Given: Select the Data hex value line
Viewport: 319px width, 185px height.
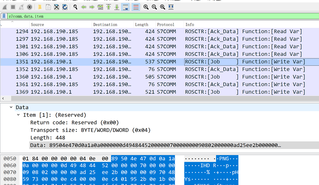Looking at the screenshot, I should [155, 145].
